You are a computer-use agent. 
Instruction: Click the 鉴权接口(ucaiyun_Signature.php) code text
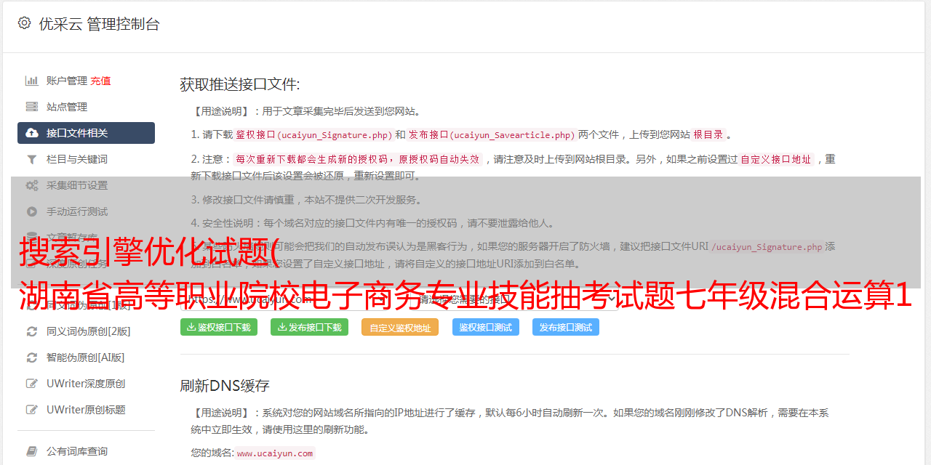pyautogui.click(x=313, y=134)
